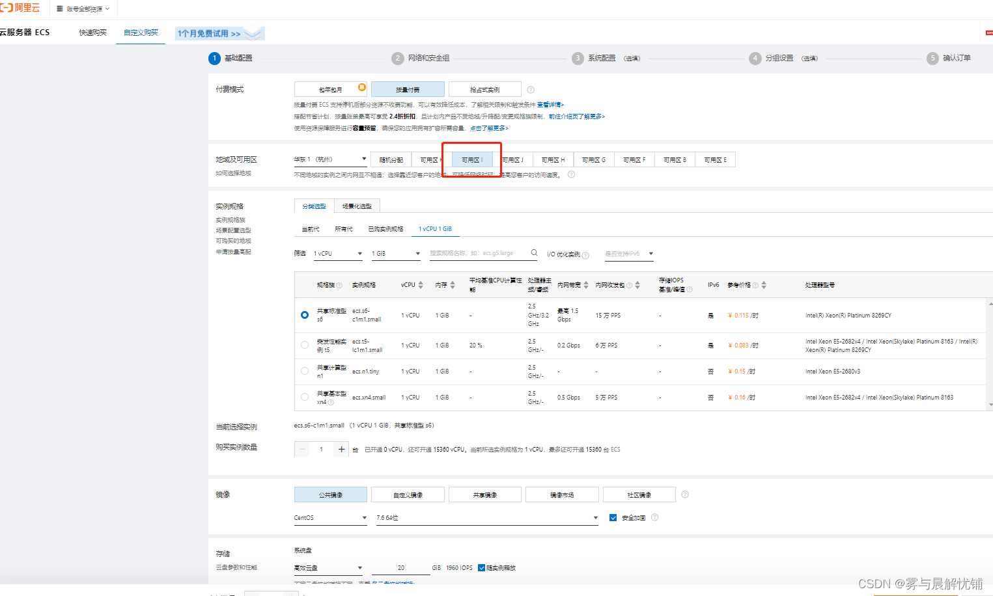Open the CentOS operating system dropdown
The image size is (993, 596).
pyautogui.click(x=330, y=518)
